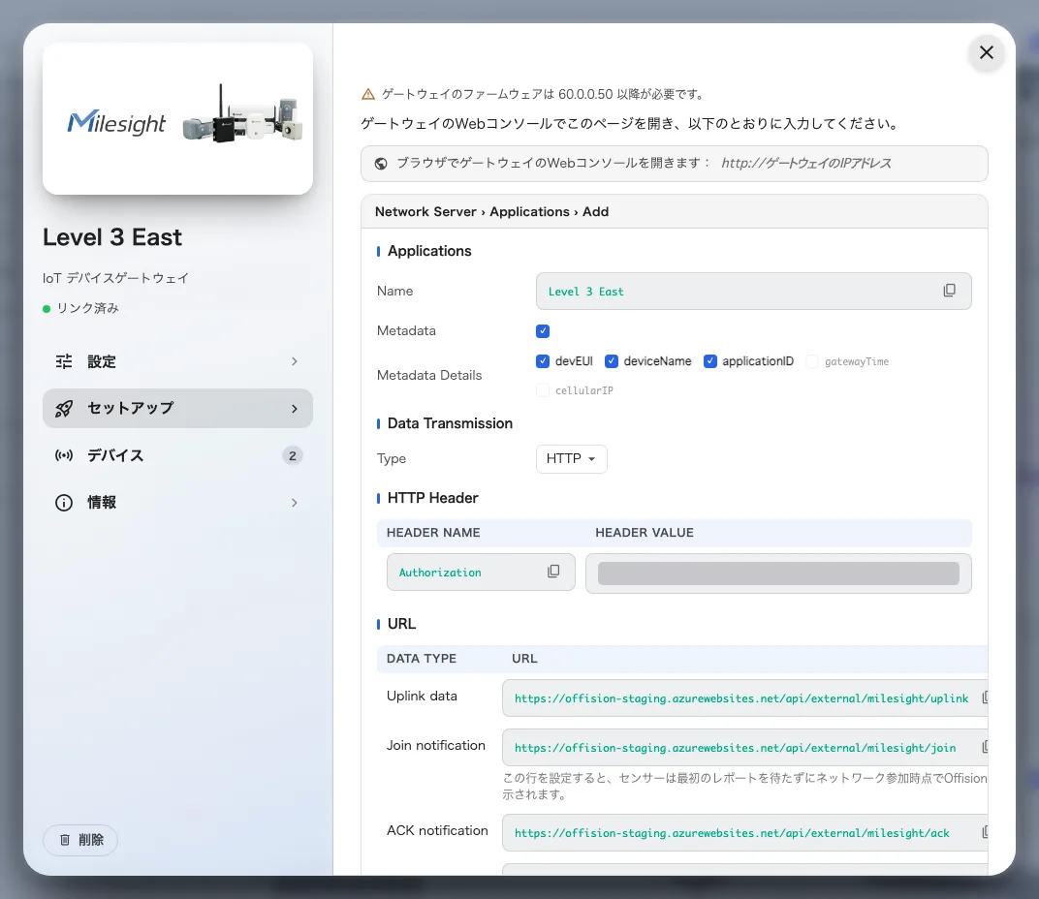Click the ACK notification URL field
This screenshot has height=899, width=1039.
(744, 833)
